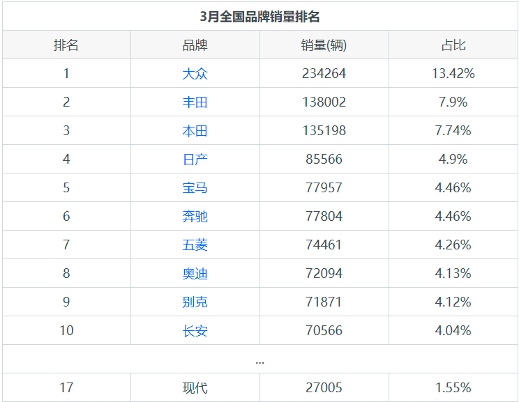Open the 奥迪 brand link
This screenshot has height=402, width=519.
click(x=195, y=274)
